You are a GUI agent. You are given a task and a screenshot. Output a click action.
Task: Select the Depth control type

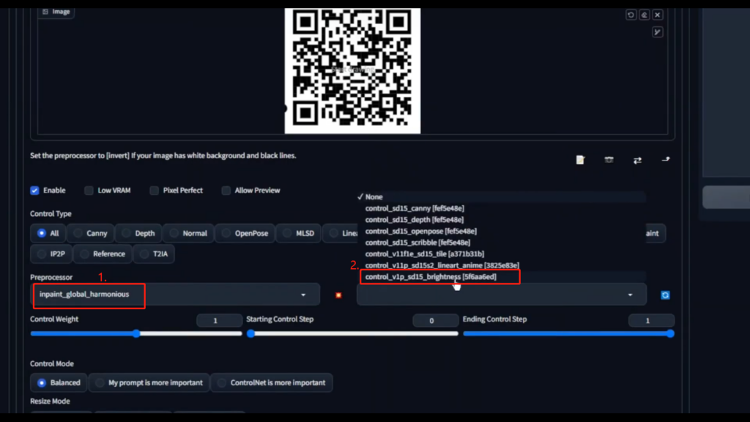click(138, 234)
